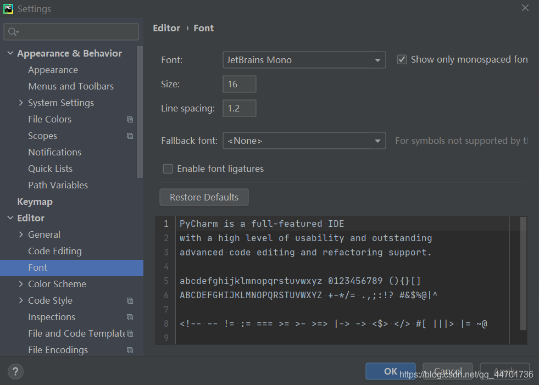Open the Keymap settings page
Screen dimensions: 539x385
[x=35, y=202]
